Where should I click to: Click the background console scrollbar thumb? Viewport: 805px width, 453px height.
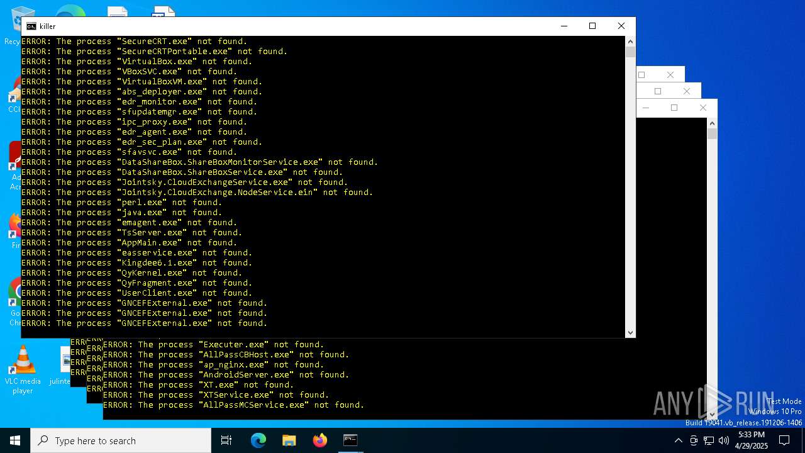click(x=712, y=134)
